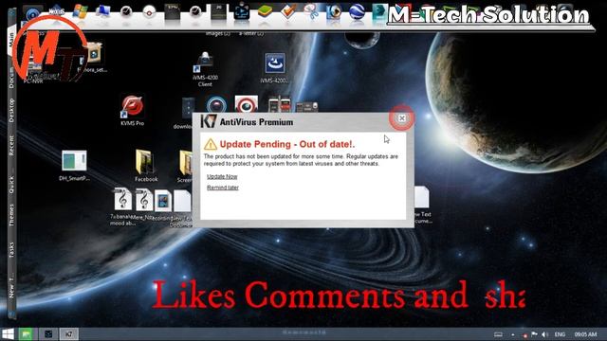
Task: Open the Action Center flag tray icon
Action: point(534,334)
